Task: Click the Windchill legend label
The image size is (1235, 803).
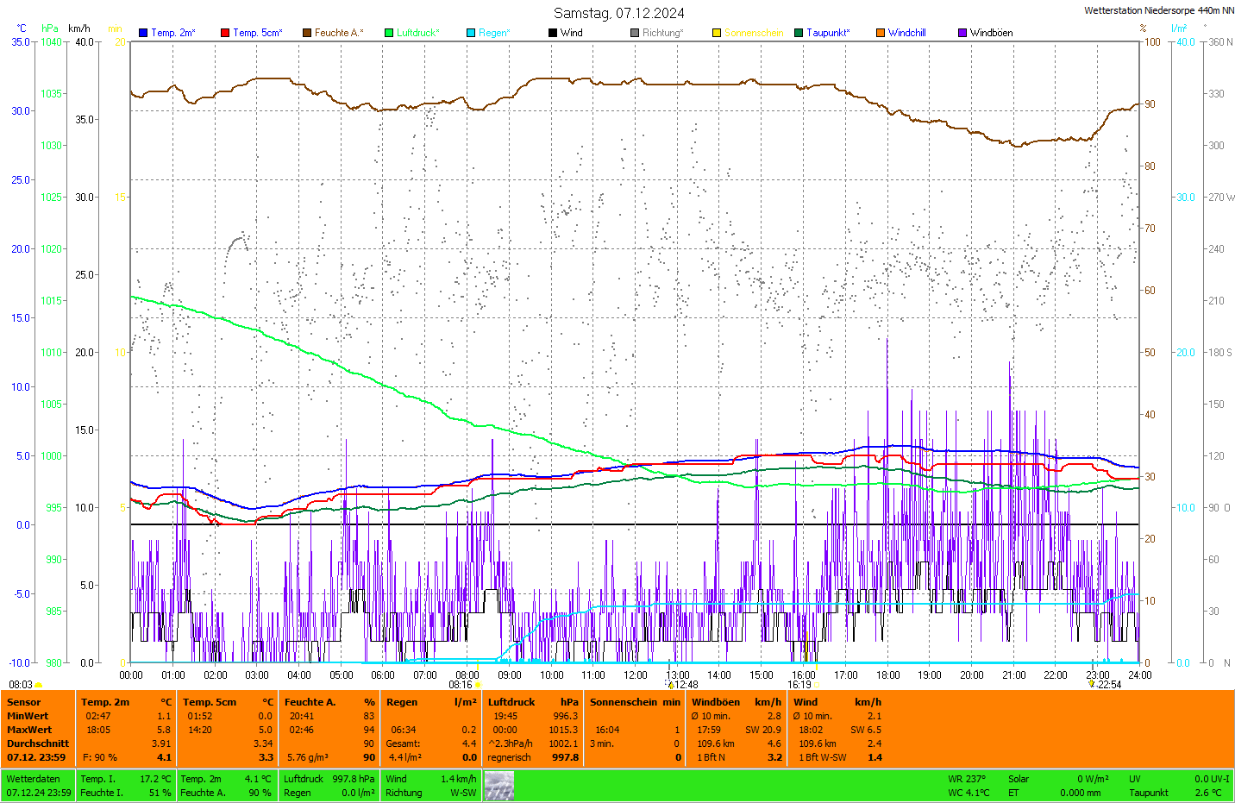Action: (906, 33)
